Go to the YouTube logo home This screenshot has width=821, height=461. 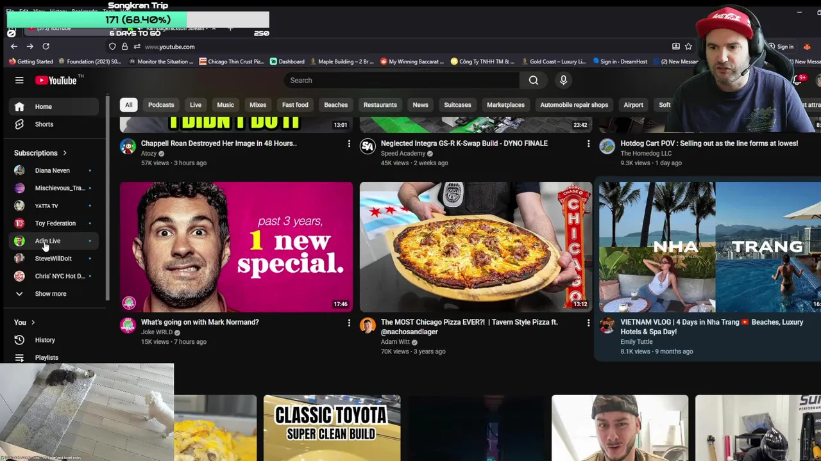click(56, 80)
